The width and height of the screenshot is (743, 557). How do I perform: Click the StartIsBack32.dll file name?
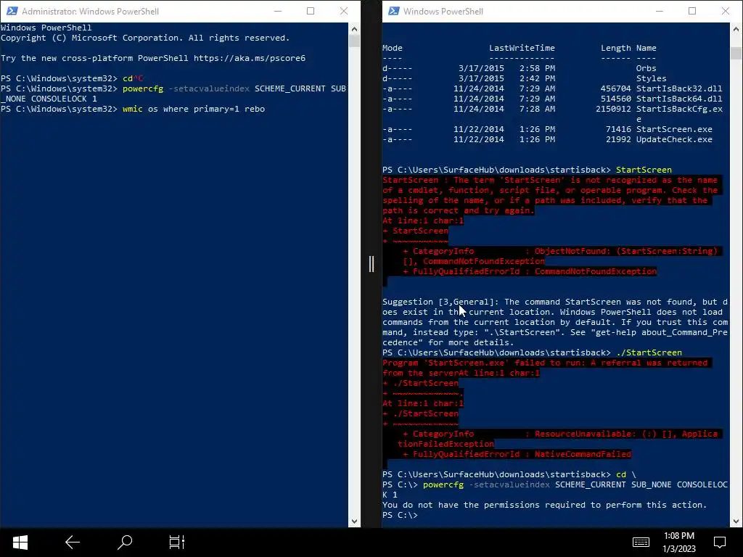coord(679,88)
